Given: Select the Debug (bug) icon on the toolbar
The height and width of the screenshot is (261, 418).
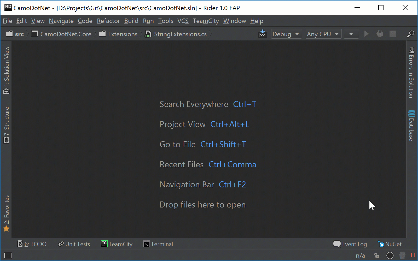Looking at the screenshot, I should click(379, 34).
